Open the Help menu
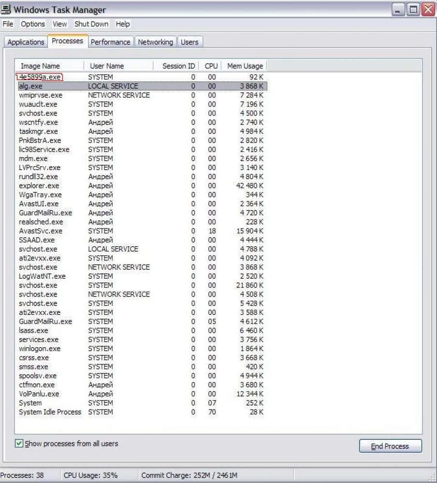Screen dimensions: 437x483 pos(123,24)
